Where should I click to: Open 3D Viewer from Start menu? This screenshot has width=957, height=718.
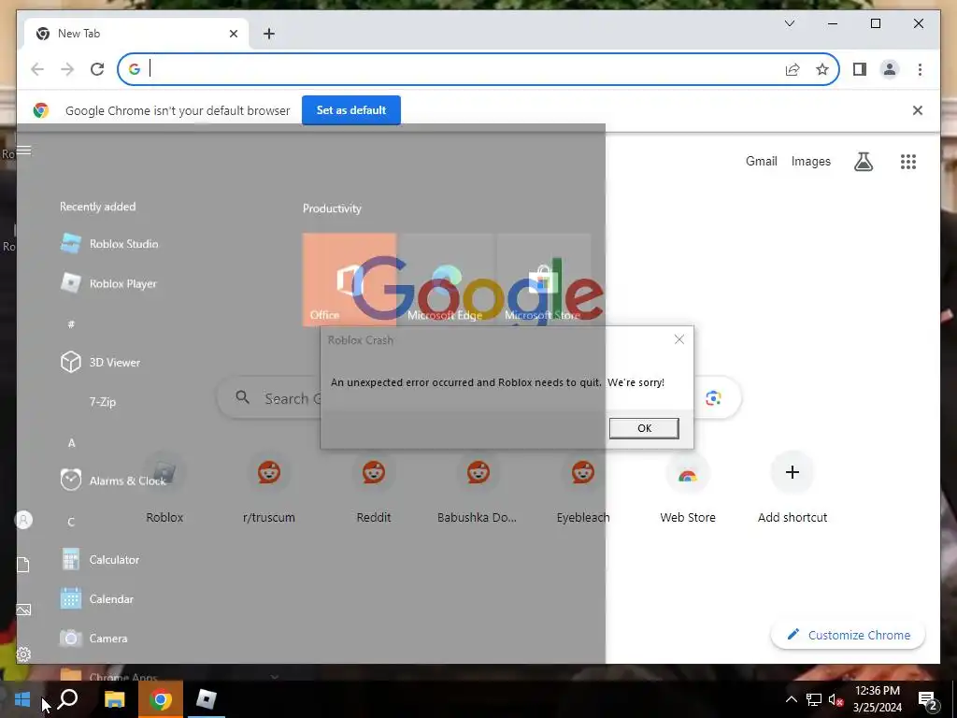tap(101, 362)
